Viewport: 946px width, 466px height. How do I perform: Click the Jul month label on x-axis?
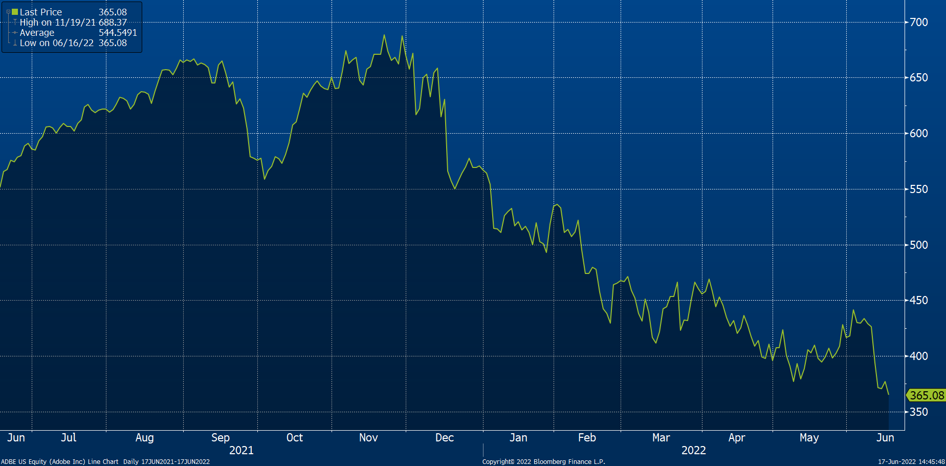[x=69, y=437]
